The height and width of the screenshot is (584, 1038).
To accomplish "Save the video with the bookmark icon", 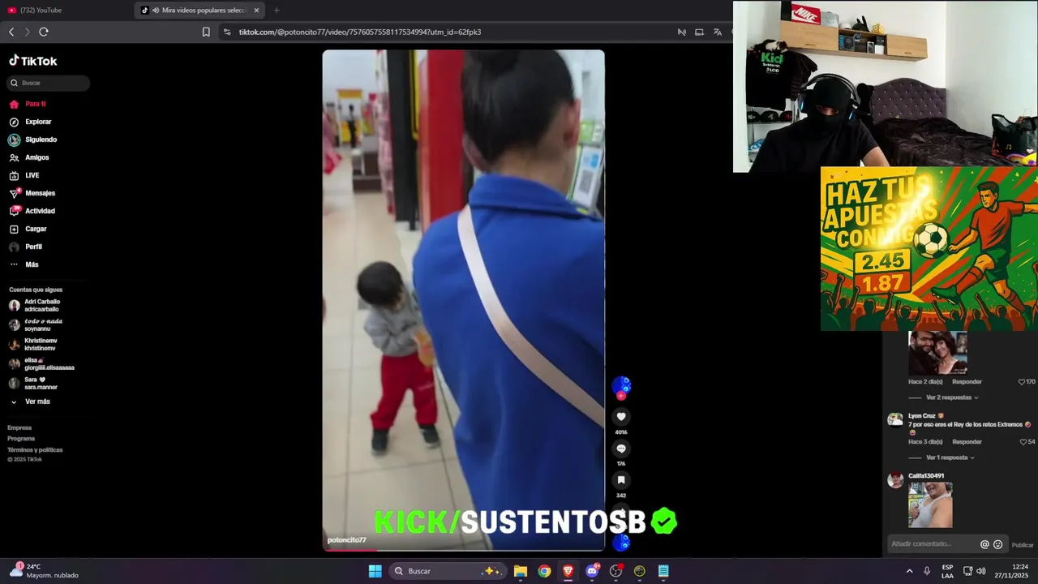I will click(x=621, y=480).
